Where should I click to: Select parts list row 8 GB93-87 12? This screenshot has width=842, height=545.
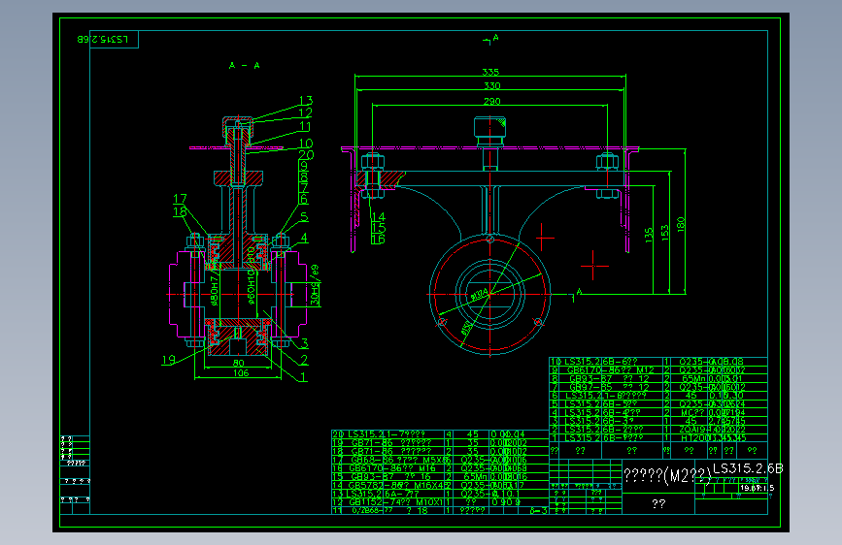coord(658,379)
